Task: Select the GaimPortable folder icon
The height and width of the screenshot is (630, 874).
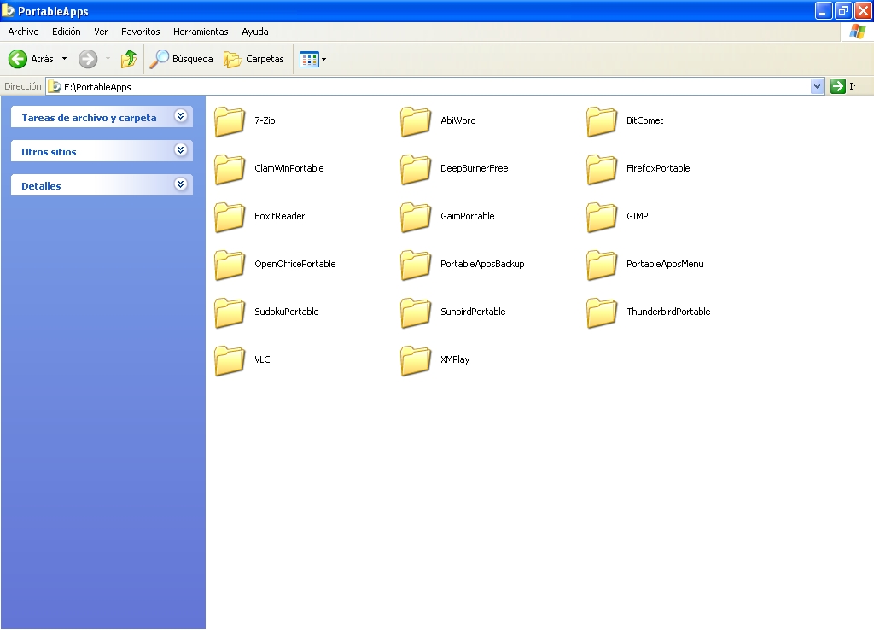Action: [x=416, y=218]
